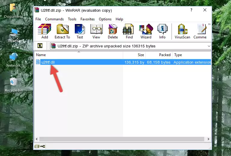Sort by Packed column header
Viewport: 231px width, 156px height.
159,55
